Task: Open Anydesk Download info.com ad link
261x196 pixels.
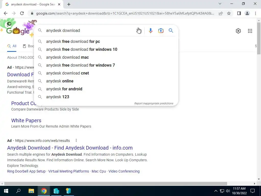Action: tap(70, 148)
